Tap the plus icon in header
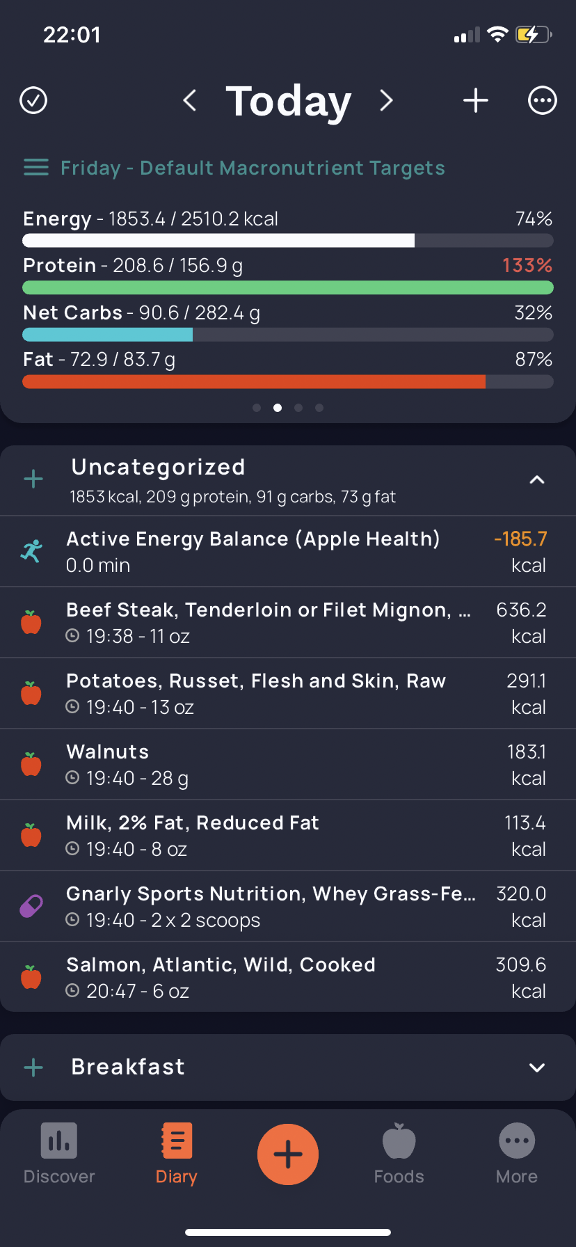 click(476, 101)
